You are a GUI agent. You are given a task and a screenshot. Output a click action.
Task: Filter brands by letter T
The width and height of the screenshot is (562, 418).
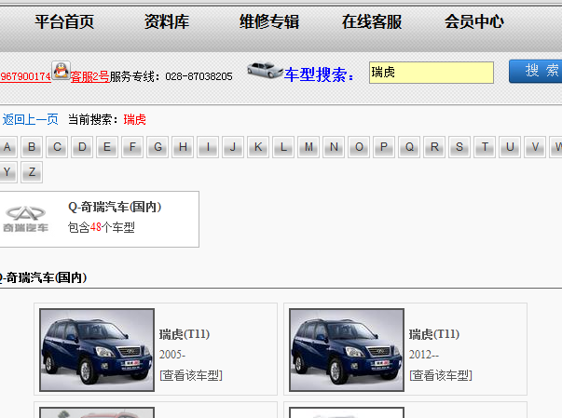tap(485, 147)
